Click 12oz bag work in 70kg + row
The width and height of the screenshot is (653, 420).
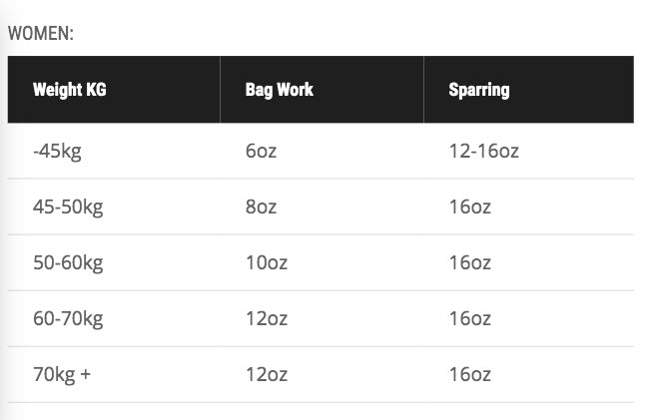click(x=266, y=375)
